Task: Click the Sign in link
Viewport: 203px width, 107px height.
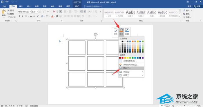Action: [189, 6]
